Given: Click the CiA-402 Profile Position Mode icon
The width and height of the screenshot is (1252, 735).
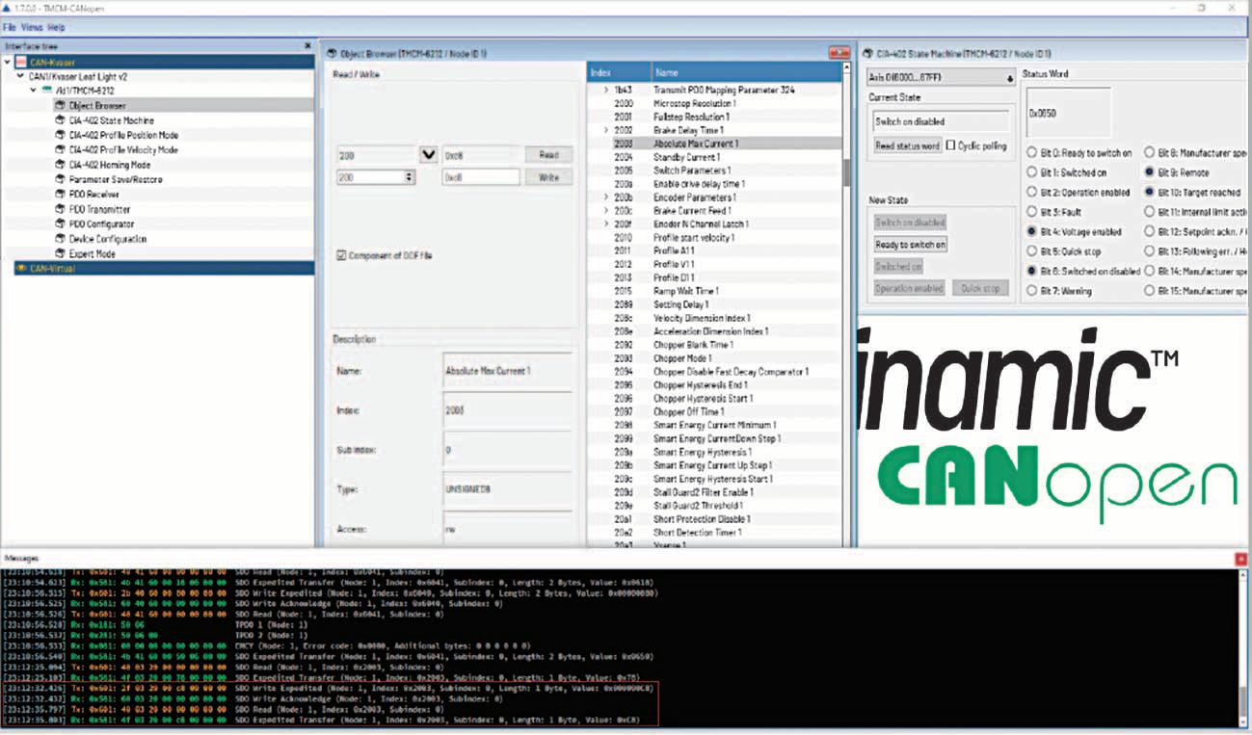Looking at the screenshot, I should (x=60, y=136).
